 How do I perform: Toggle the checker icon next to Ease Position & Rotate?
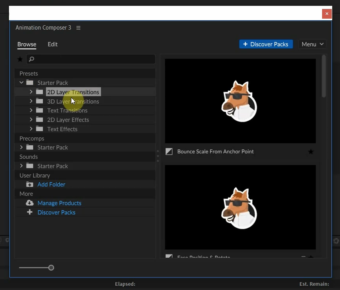pyautogui.click(x=169, y=257)
